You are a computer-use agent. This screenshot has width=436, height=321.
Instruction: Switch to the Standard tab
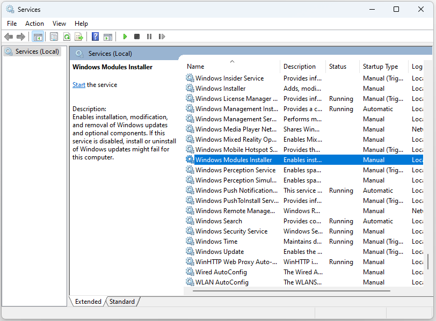(122, 302)
